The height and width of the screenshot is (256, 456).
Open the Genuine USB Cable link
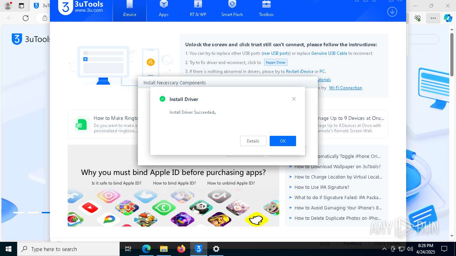(329, 53)
